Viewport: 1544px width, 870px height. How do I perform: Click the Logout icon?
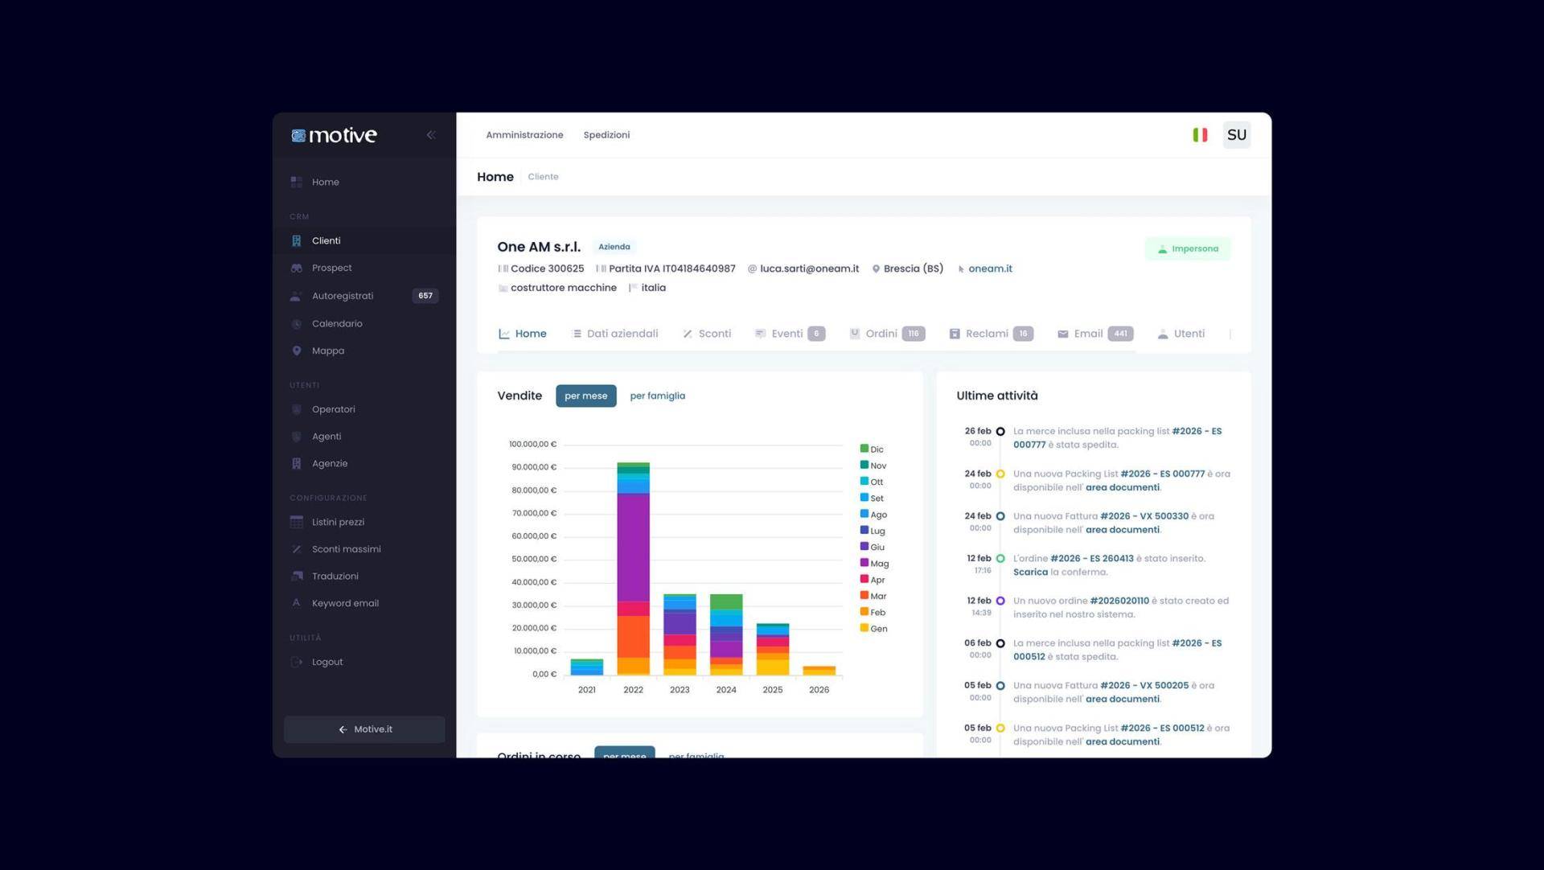296,662
